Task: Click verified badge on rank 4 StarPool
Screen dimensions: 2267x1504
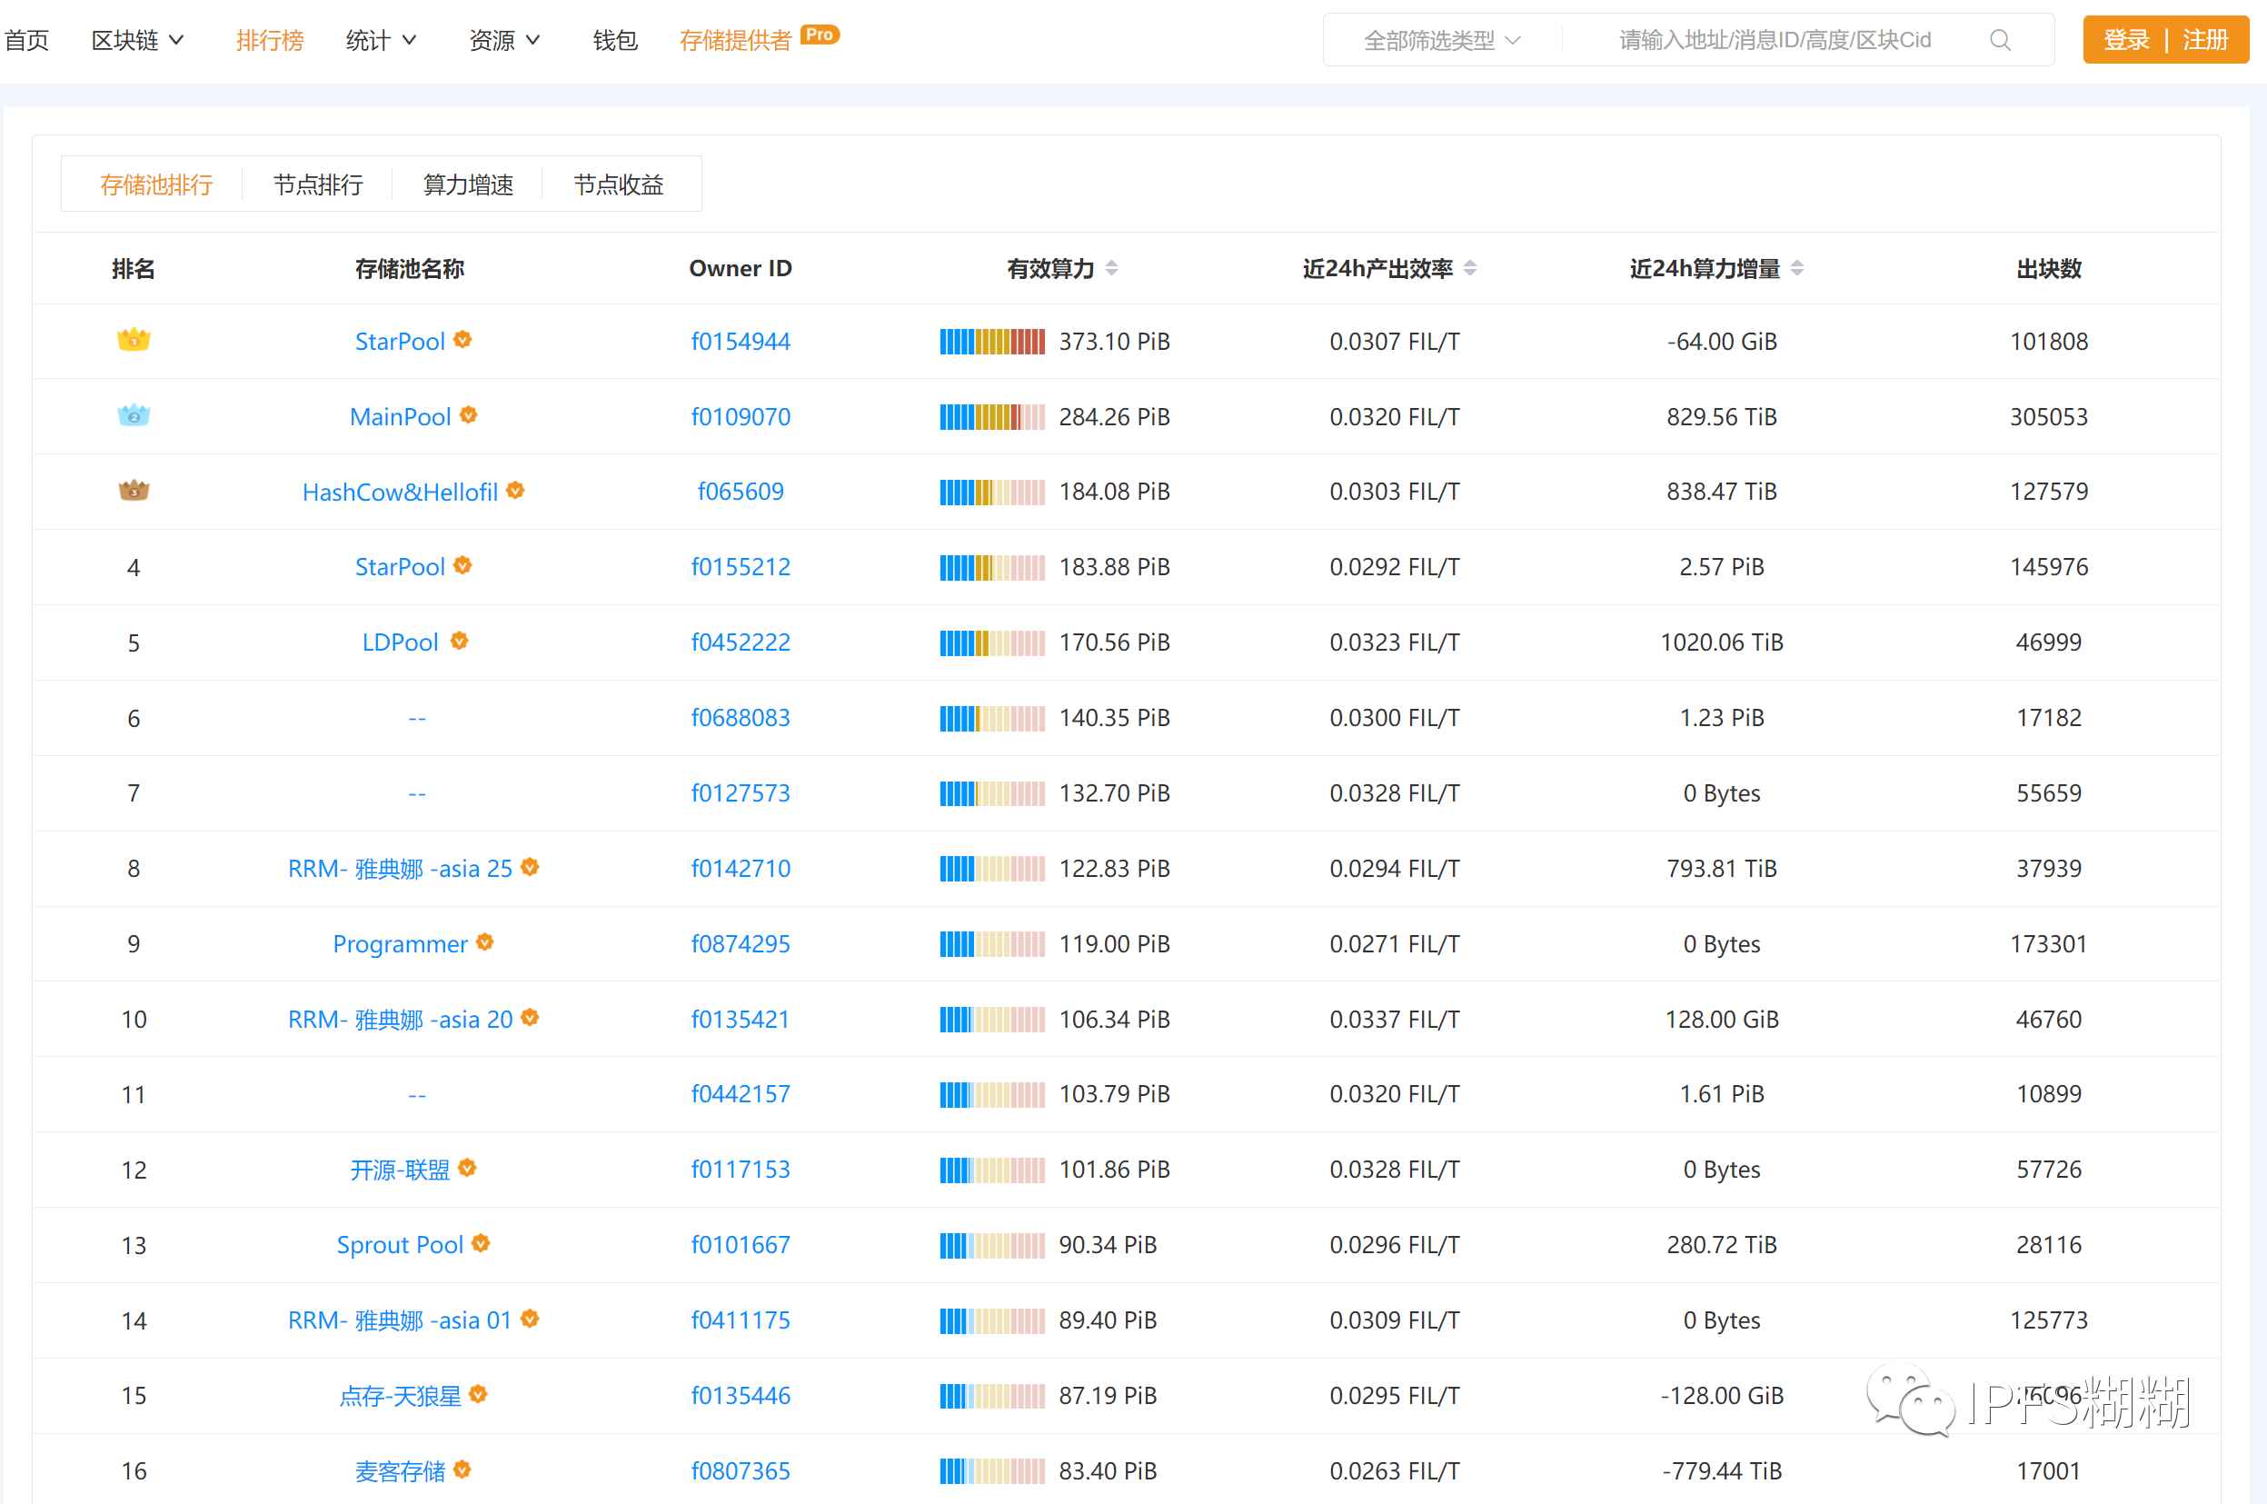Action: click(462, 565)
